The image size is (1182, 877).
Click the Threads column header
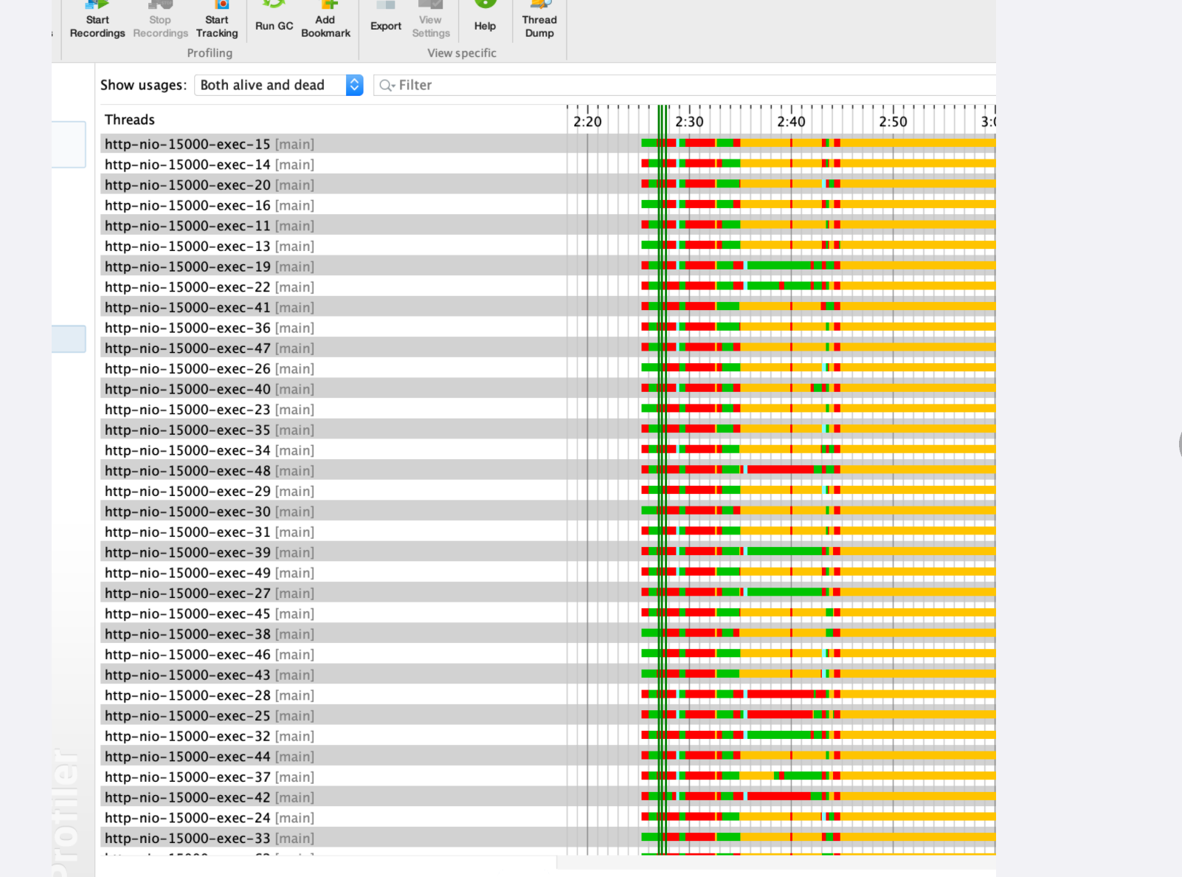click(129, 119)
